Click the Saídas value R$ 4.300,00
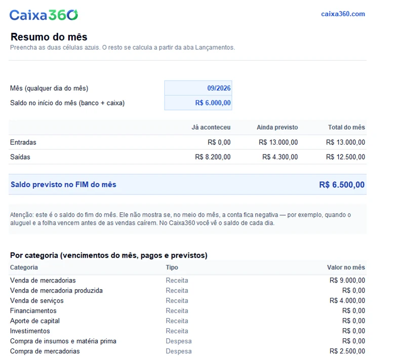399x356 pixels. point(280,157)
